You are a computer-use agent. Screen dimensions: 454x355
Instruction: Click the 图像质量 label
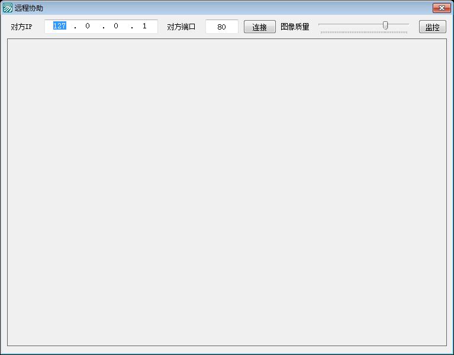(x=295, y=27)
